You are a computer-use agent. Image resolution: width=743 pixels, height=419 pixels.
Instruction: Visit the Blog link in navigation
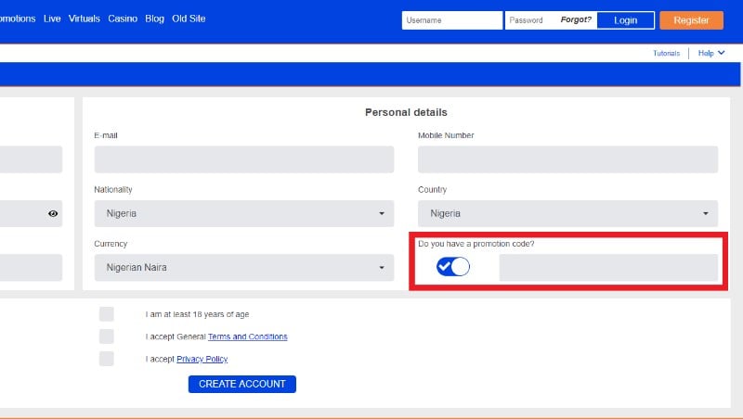click(154, 19)
